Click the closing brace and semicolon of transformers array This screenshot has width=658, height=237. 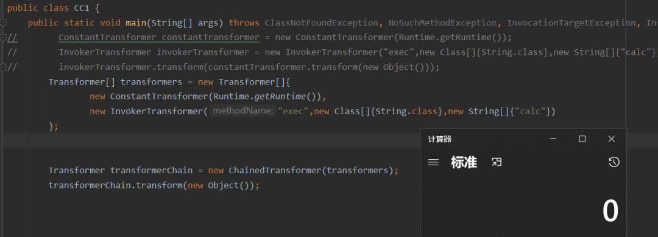click(53, 126)
